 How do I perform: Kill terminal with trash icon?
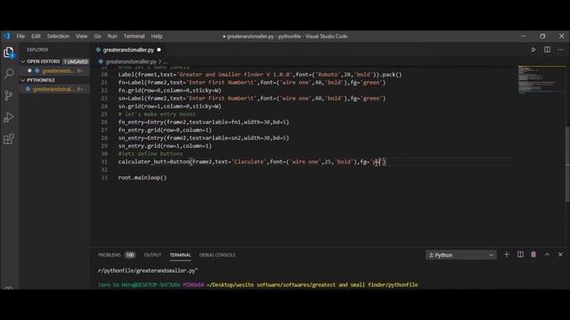533,255
